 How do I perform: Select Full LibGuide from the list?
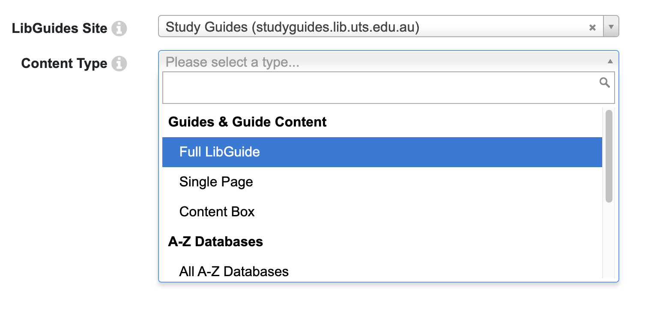(219, 152)
